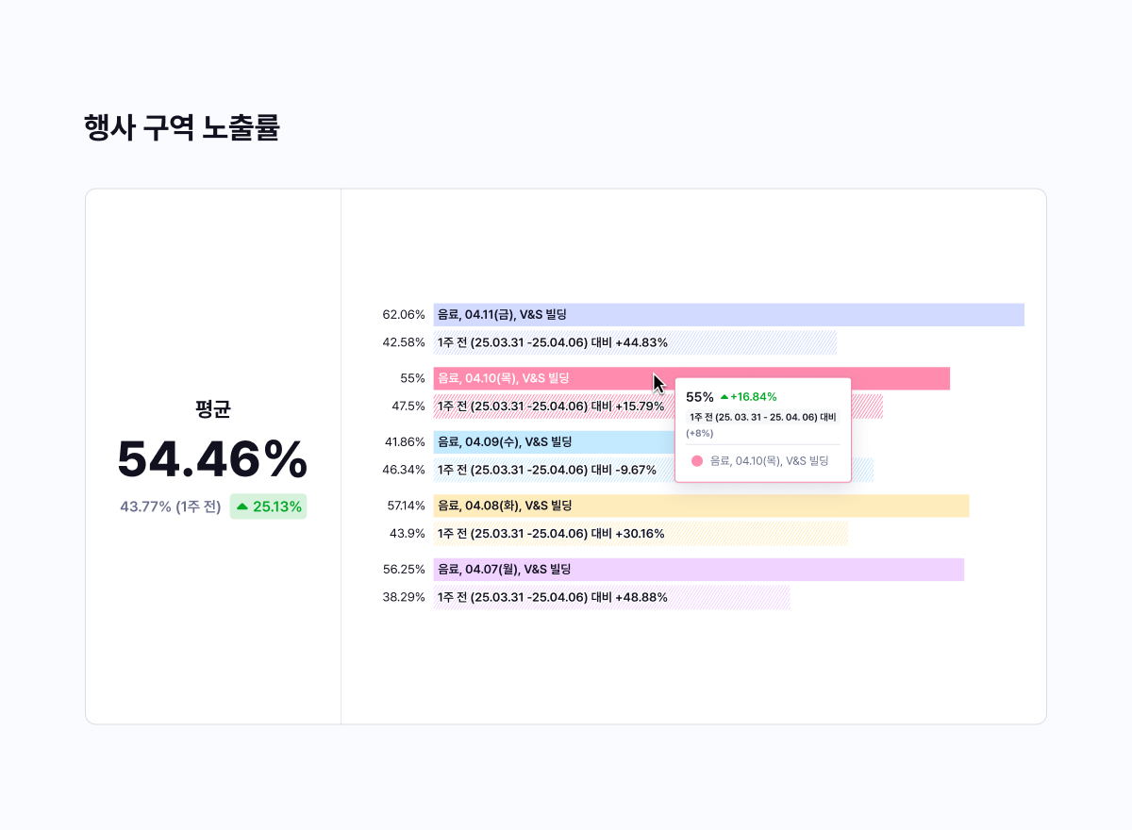Screen dimensions: 1132x830
Task: Click the 62.06% axis label
Action: [404, 315]
